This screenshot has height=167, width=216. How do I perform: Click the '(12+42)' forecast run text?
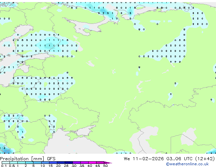(x=205, y=159)
